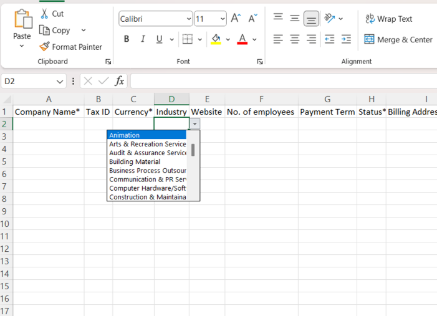437x316 pixels.
Task: Click the Increase Indent icon
Action: coord(346,39)
